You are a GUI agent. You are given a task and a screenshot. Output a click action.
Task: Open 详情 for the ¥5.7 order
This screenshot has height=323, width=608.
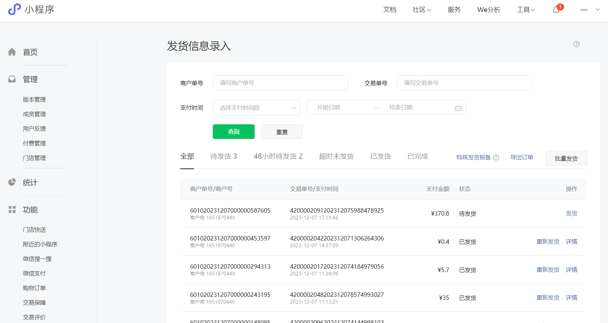(x=572, y=270)
